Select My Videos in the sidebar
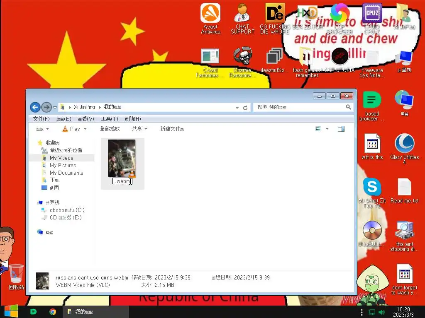 coord(61,158)
